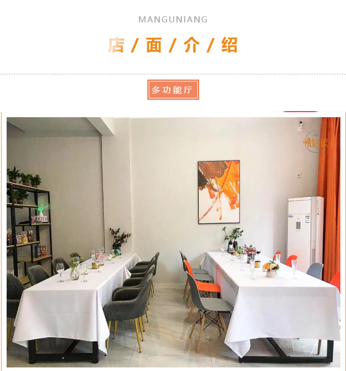Click the 店/面/介/绍 orange title
Image resolution: width=346 pixels, height=371 pixels.
pyautogui.click(x=173, y=45)
